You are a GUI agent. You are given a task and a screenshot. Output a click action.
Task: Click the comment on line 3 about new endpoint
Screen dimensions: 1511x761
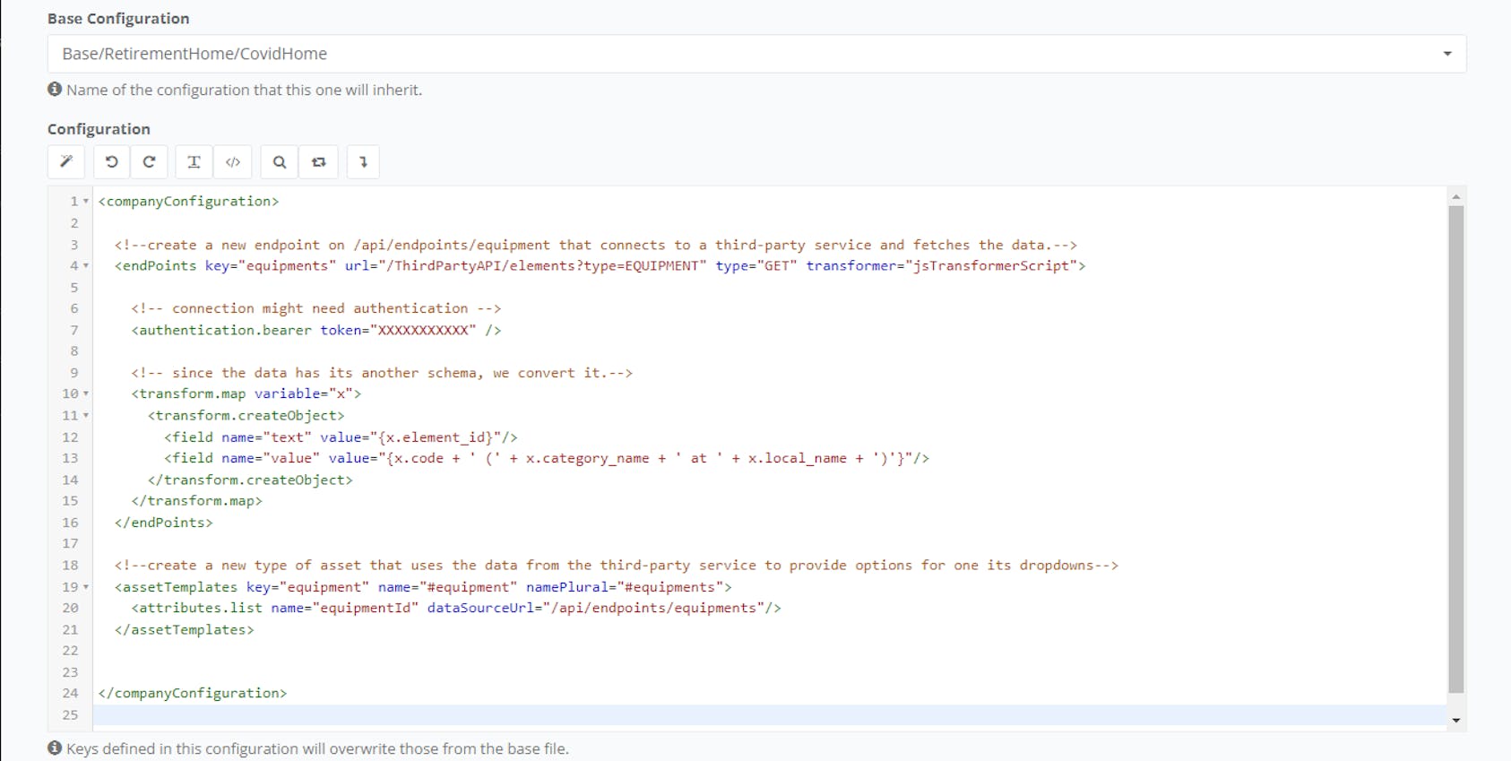point(596,245)
